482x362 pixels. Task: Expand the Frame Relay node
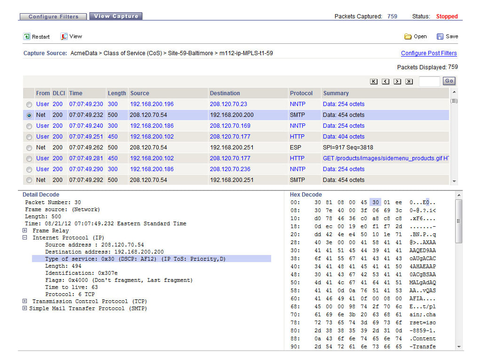[x=25, y=230]
